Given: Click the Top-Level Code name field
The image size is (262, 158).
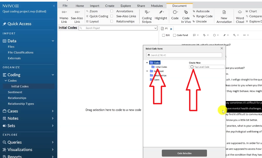Looking at the screenshot, I should tap(209, 67).
